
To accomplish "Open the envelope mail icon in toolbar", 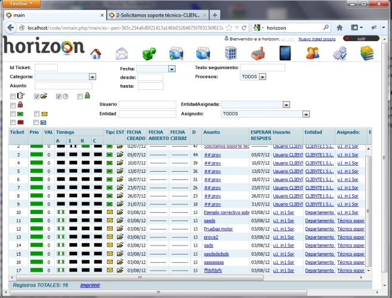I will [122, 53].
